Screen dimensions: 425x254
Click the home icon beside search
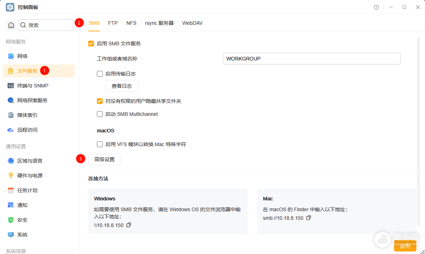point(11,25)
